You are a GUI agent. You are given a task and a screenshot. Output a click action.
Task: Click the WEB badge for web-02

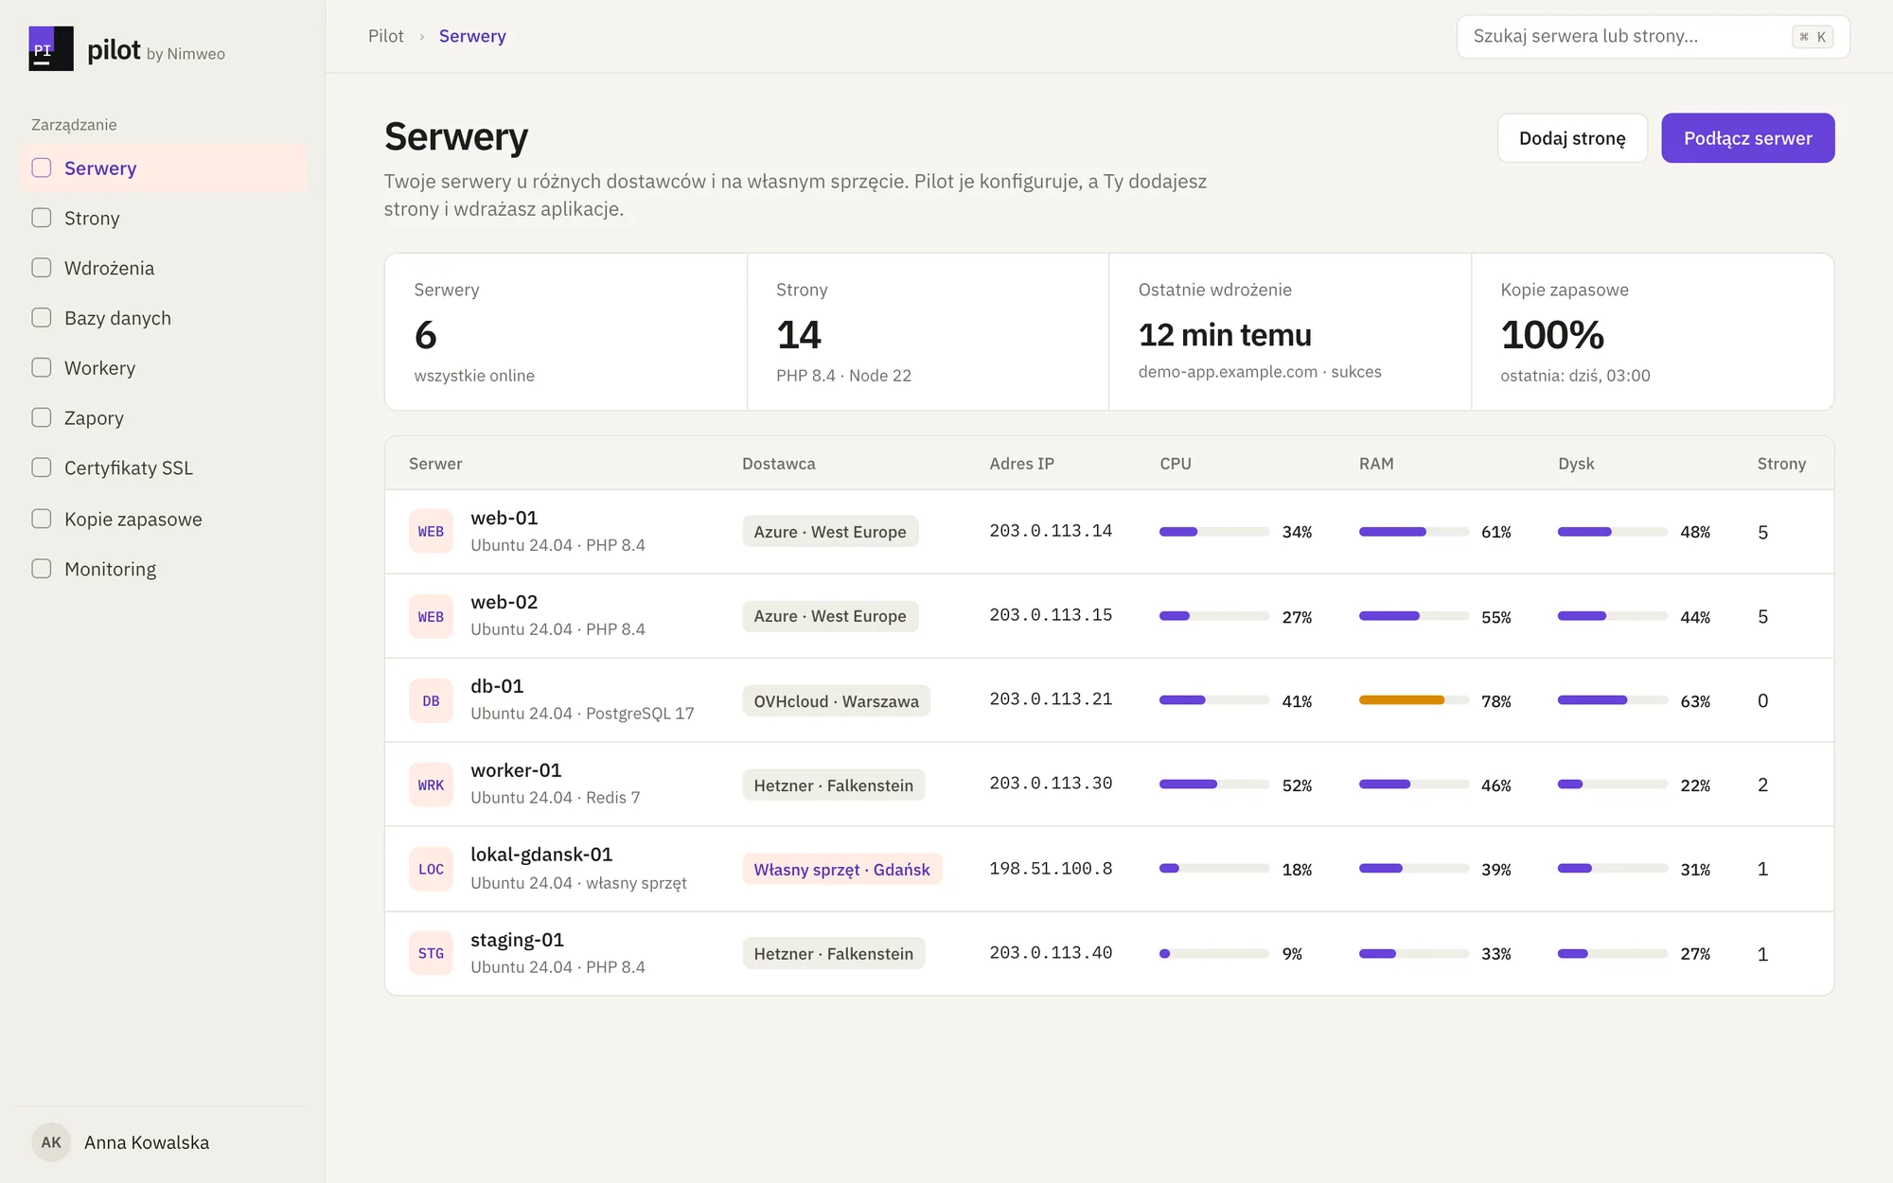tap(431, 617)
